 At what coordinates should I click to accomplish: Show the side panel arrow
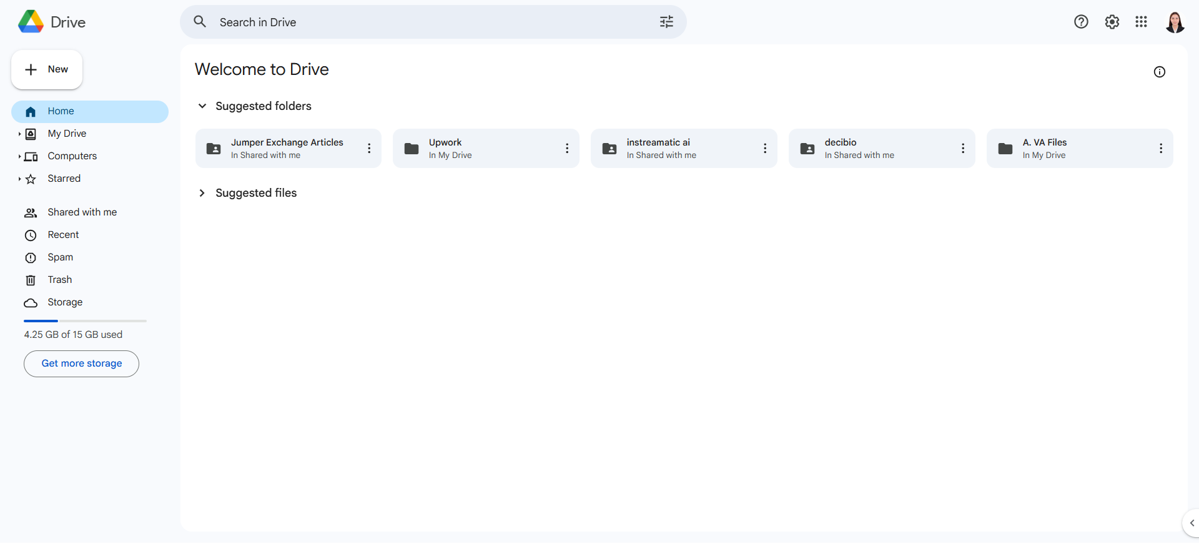pyautogui.click(x=1191, y=523)
